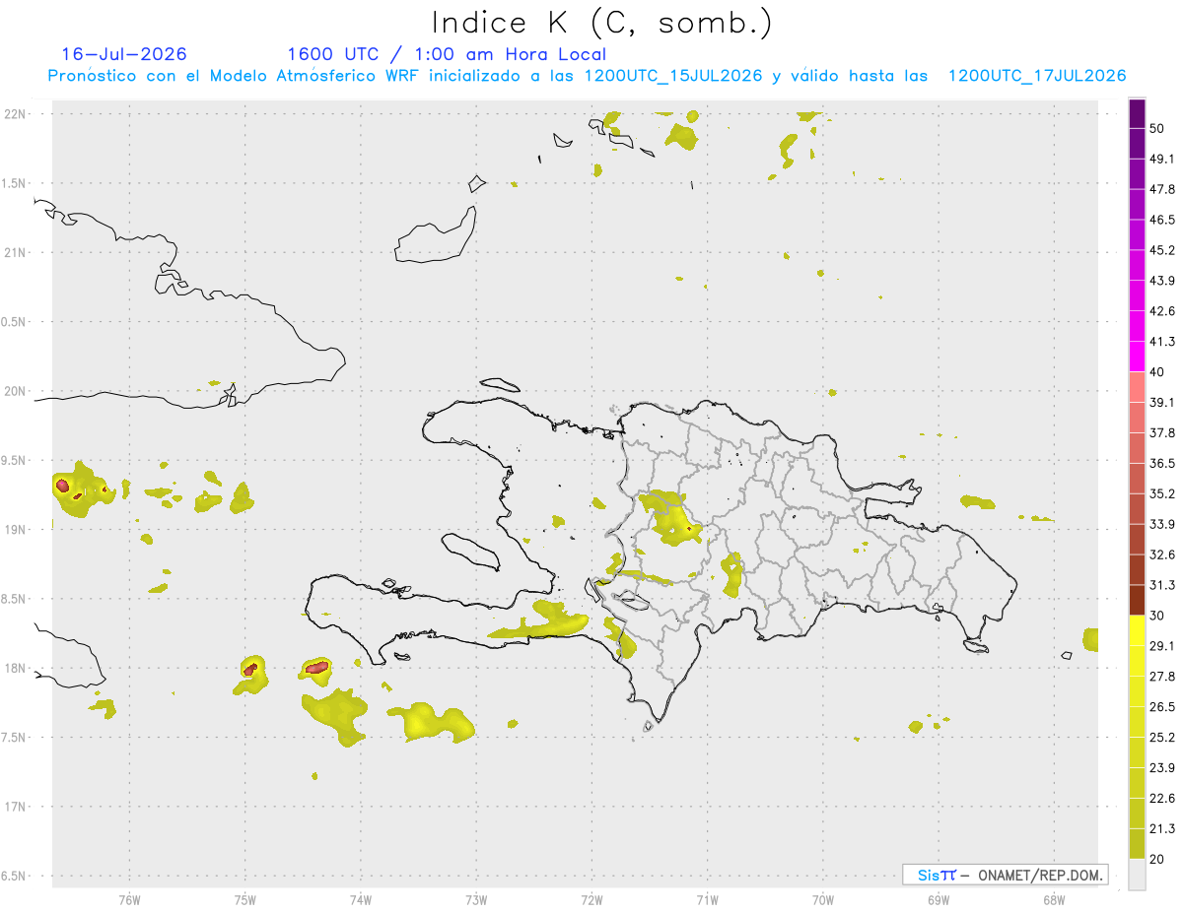1183x913 pixels.
Task: Click the legend value '43.9'
Action: coord(1162,281)
